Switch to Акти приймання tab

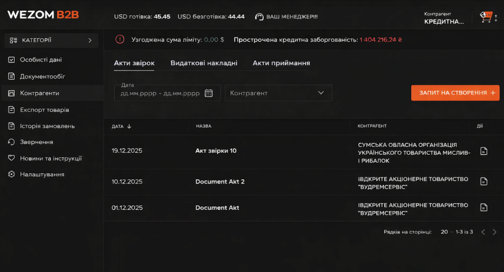(x=281, y=63)
